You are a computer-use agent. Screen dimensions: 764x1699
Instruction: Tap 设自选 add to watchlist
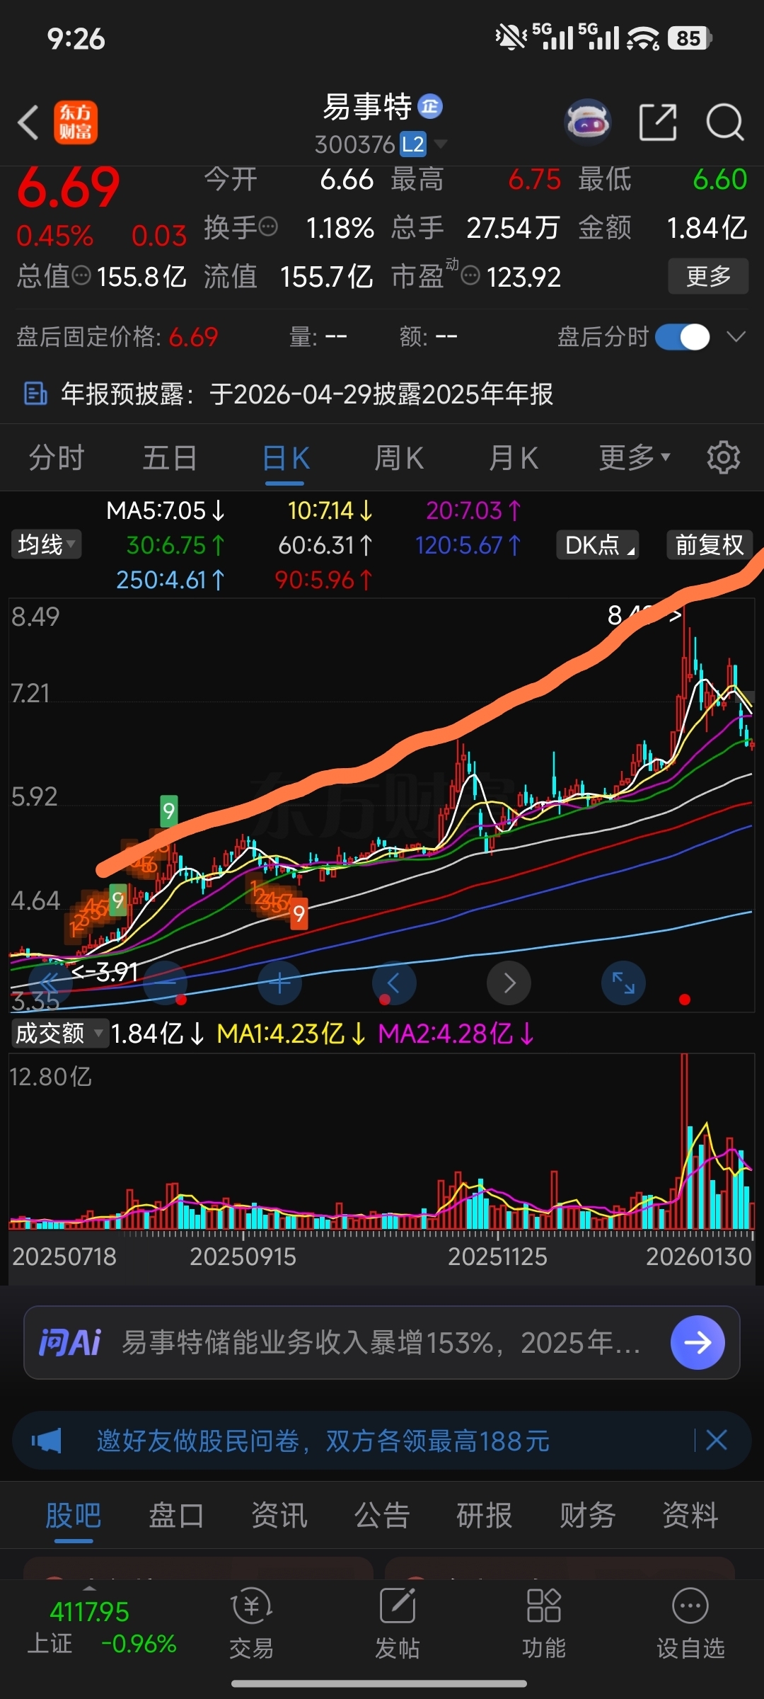coord(690,1624)
